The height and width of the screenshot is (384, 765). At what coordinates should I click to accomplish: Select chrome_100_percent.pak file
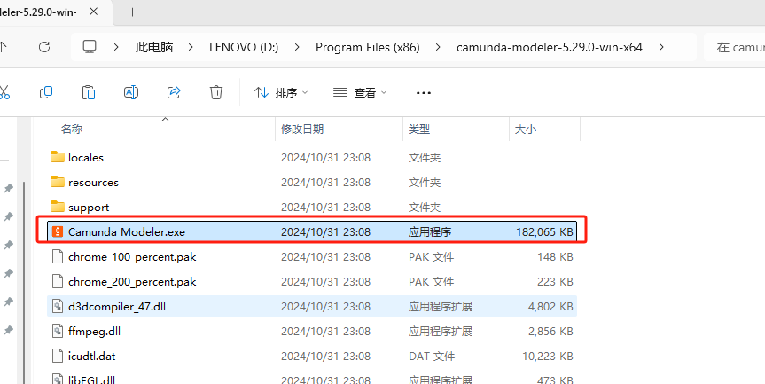tap(312, 257)
